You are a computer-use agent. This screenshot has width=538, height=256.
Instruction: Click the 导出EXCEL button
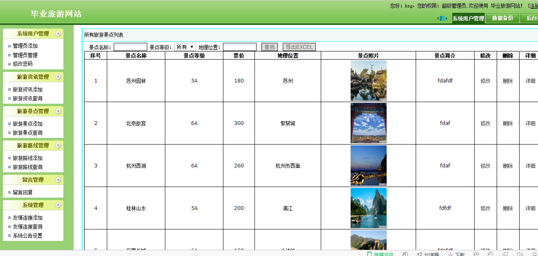point(299,47)
